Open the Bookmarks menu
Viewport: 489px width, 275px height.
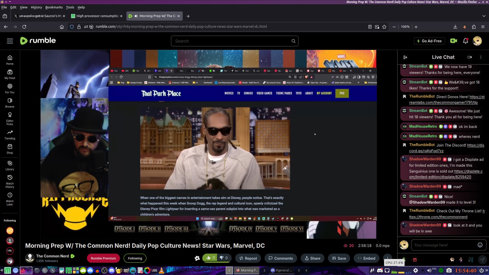coord(54,7)
